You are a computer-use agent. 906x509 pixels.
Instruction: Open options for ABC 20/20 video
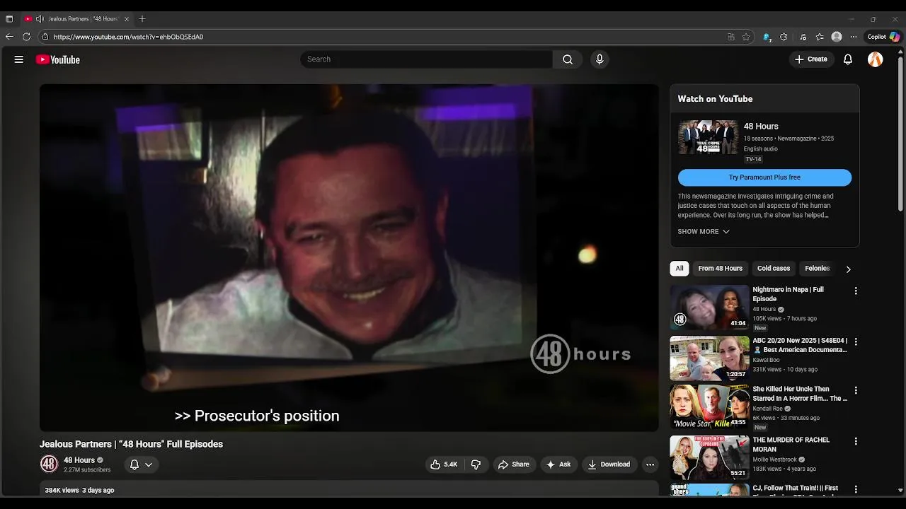tap(856, 341)
